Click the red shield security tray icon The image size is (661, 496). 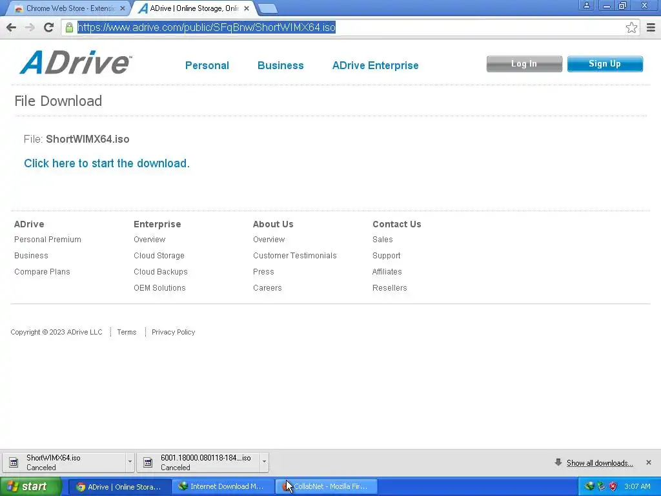pos(613,486)
